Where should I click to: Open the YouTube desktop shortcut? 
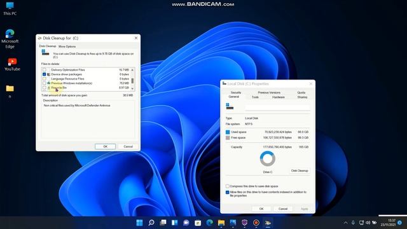pyautogui.click(x=12, y=64)
